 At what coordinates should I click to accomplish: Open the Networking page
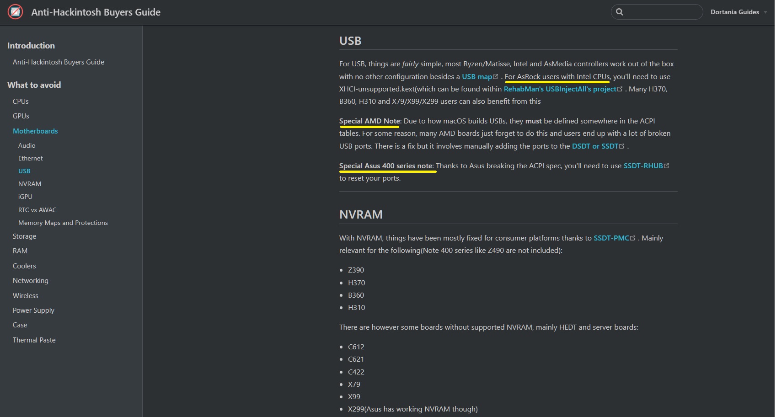31,281
